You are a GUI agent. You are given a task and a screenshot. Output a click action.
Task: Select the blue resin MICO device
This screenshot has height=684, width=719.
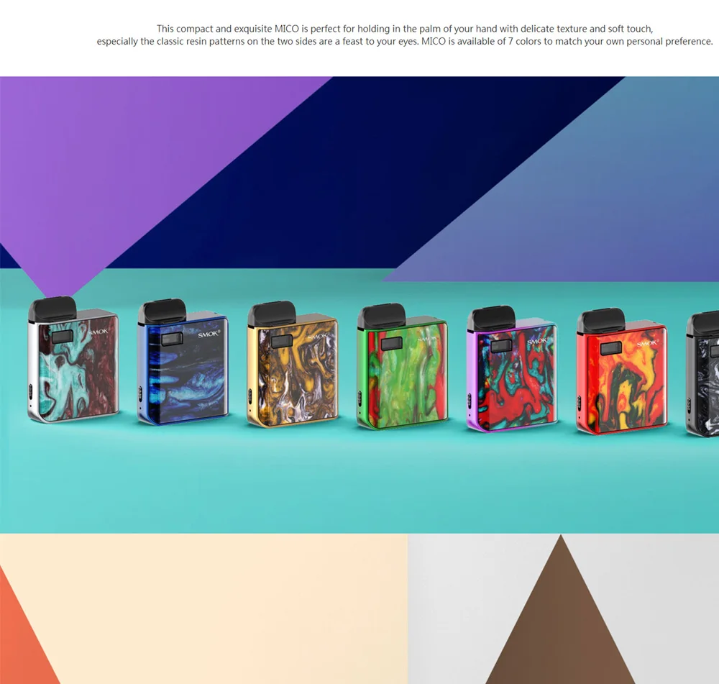click(x=183, y=362)
